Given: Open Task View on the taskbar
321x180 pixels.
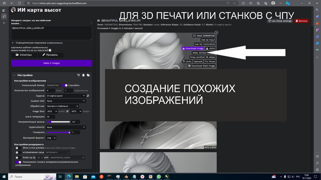Looking at the screenshot, I should point(60,177).
